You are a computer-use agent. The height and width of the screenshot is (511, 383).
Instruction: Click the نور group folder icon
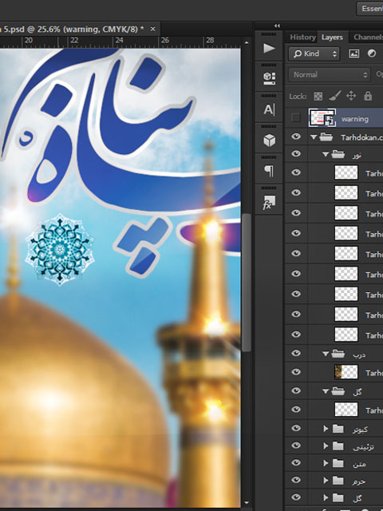click(x=338, y=154)
